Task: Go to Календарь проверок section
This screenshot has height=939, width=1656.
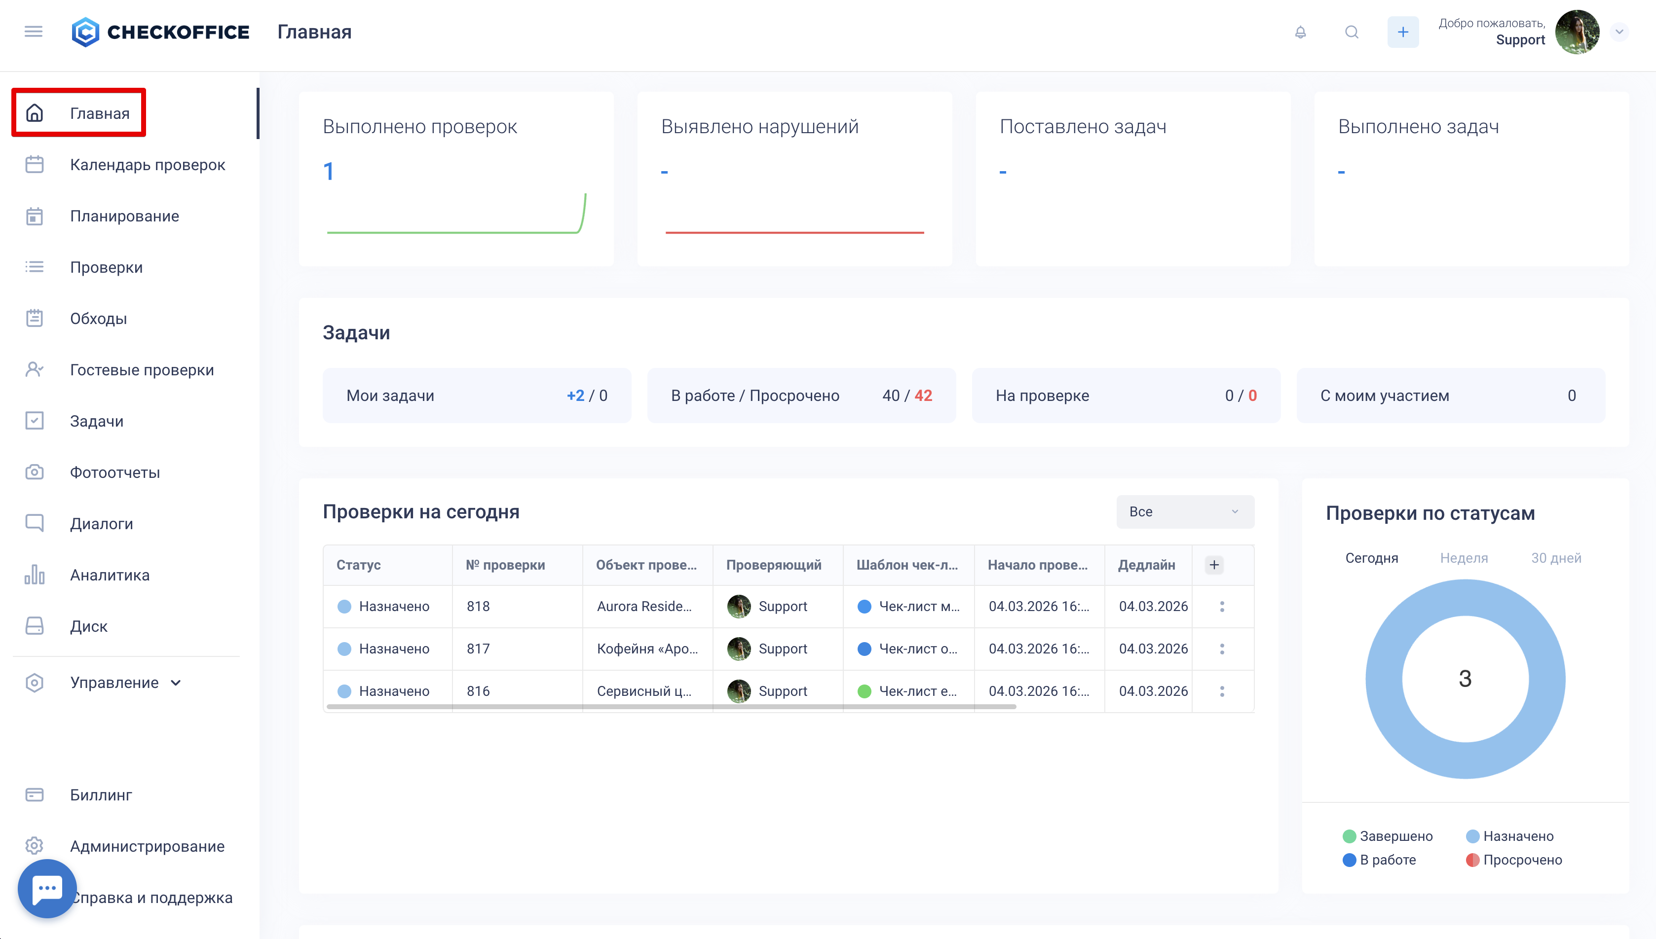Action: [x=147, y=164]
